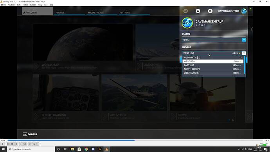Adjust the VLC volume slider
Image resolution: width=270 pixels, height=152 pixels.
click(x=264, y=145)
